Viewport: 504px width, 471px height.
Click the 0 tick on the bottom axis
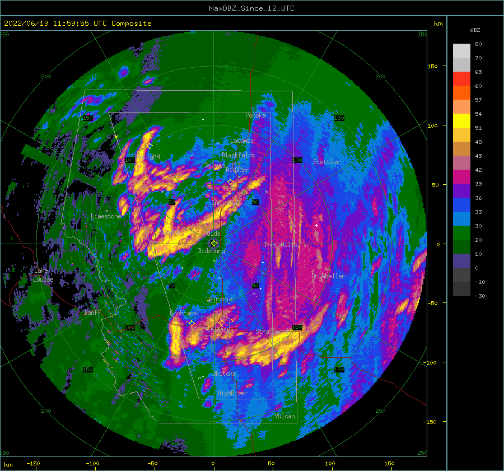tap(213, 464)
